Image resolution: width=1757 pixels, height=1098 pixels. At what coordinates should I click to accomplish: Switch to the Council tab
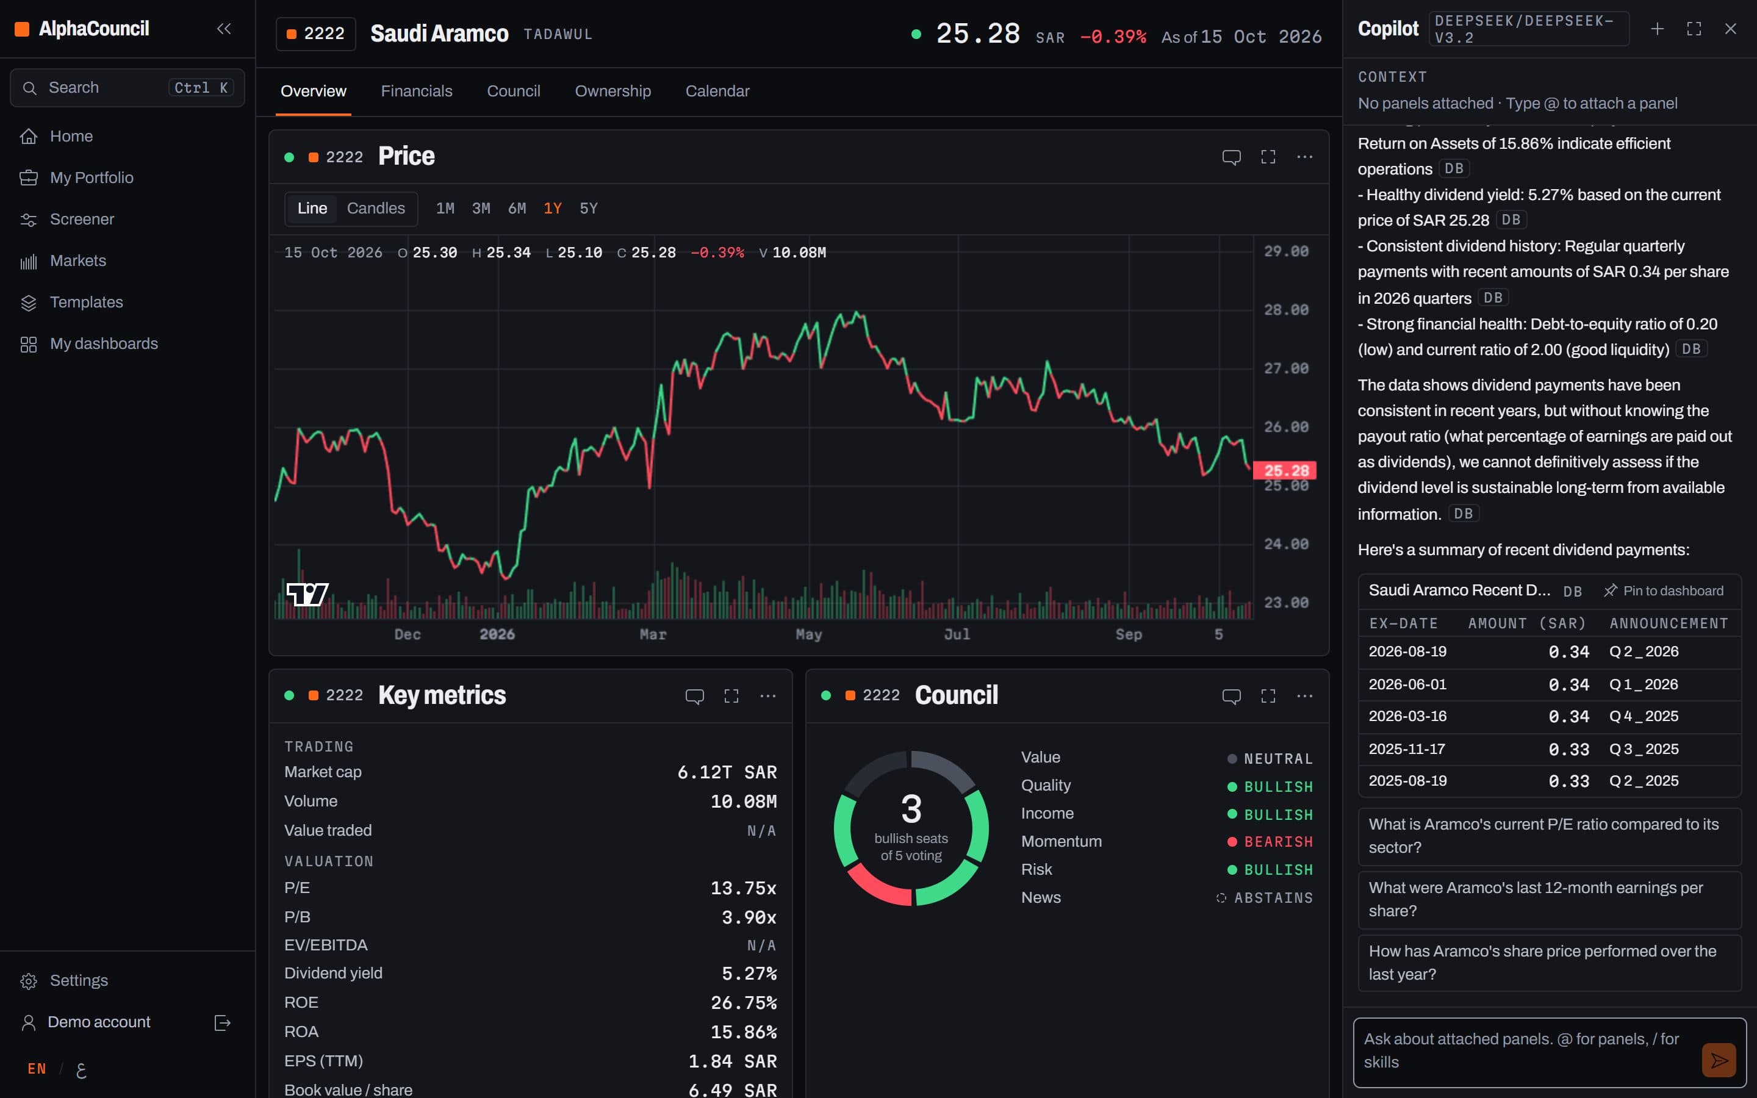click(513, 91)
